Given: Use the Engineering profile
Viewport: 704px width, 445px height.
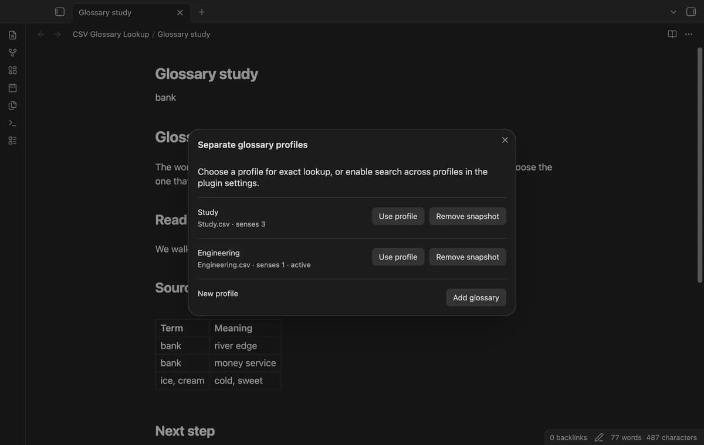Looking at the screenshot, I should [398, 257].
